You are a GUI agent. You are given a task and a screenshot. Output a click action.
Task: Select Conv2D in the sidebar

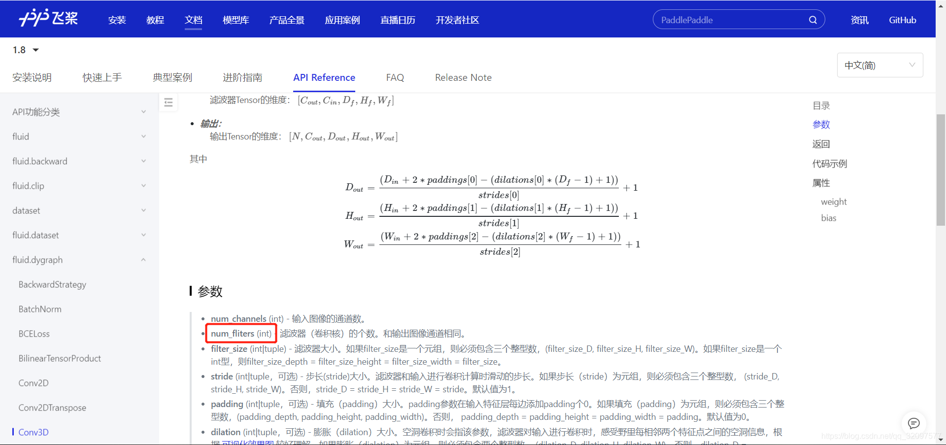(x=34, y=383)
